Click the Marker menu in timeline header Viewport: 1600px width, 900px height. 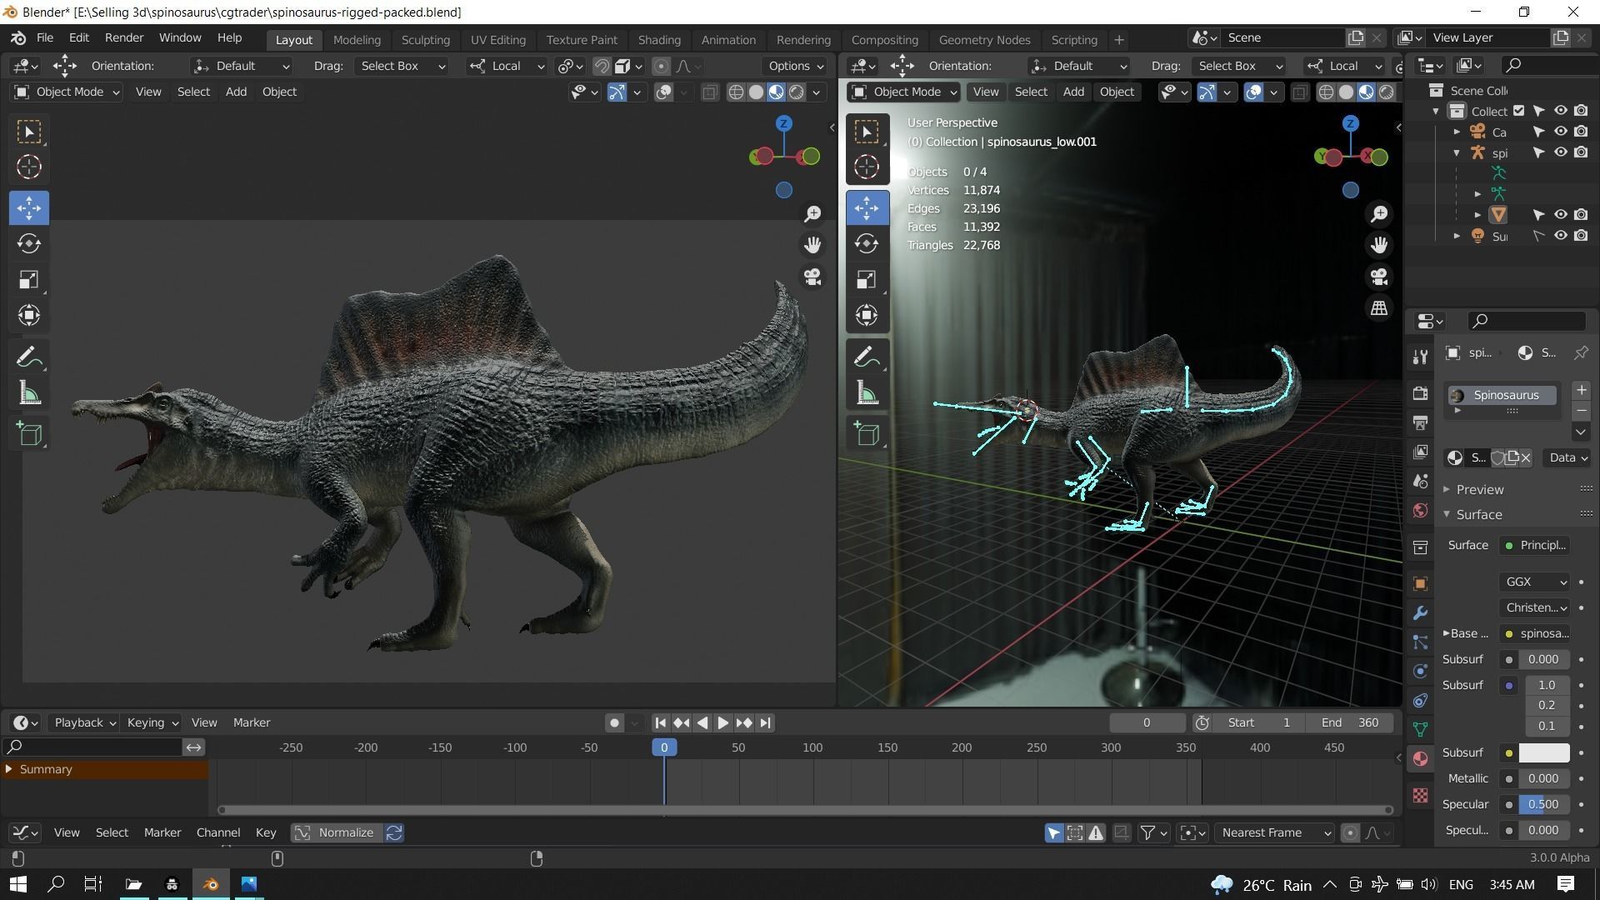252,722
